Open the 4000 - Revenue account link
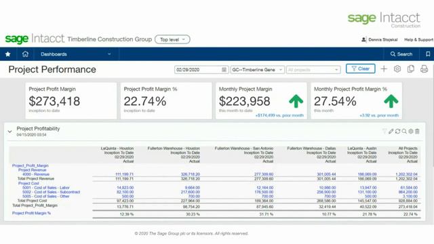The height and width of the screenshot is (244, 434). (x=36, y=174)
